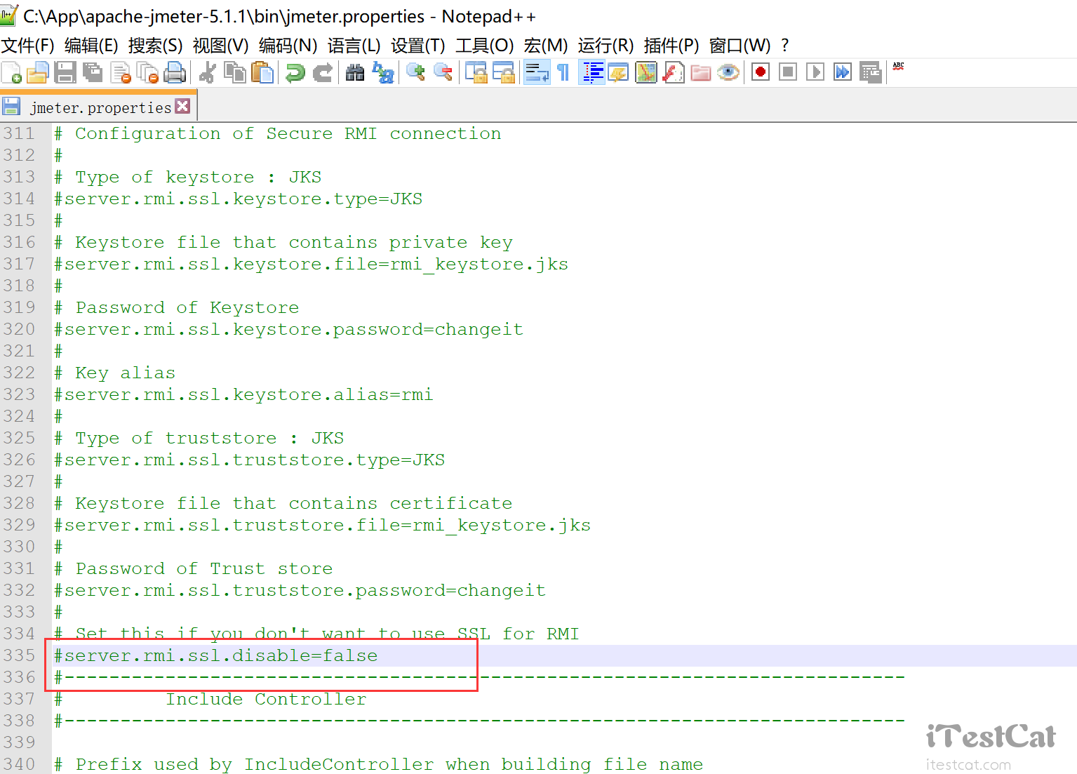Click the user-defined language icon
Image resolution: width=1077 pixels, height=774 pixels.
tap(618, 72)
